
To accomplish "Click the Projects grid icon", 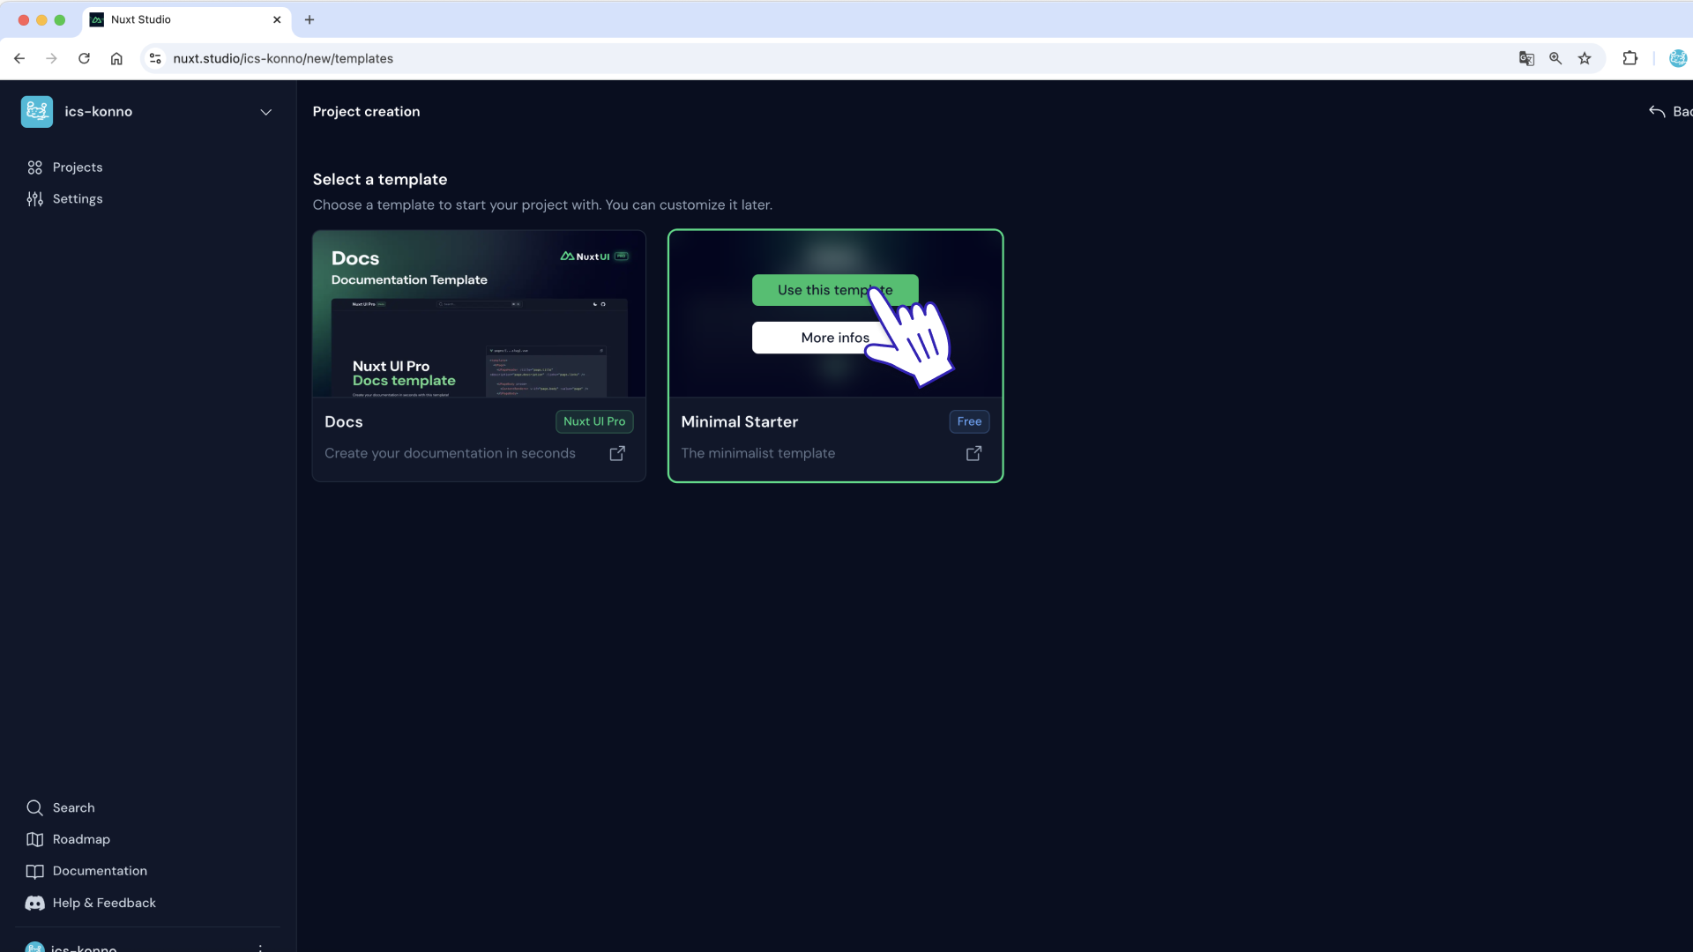I will pyautogui.click(x=34, y=167).
